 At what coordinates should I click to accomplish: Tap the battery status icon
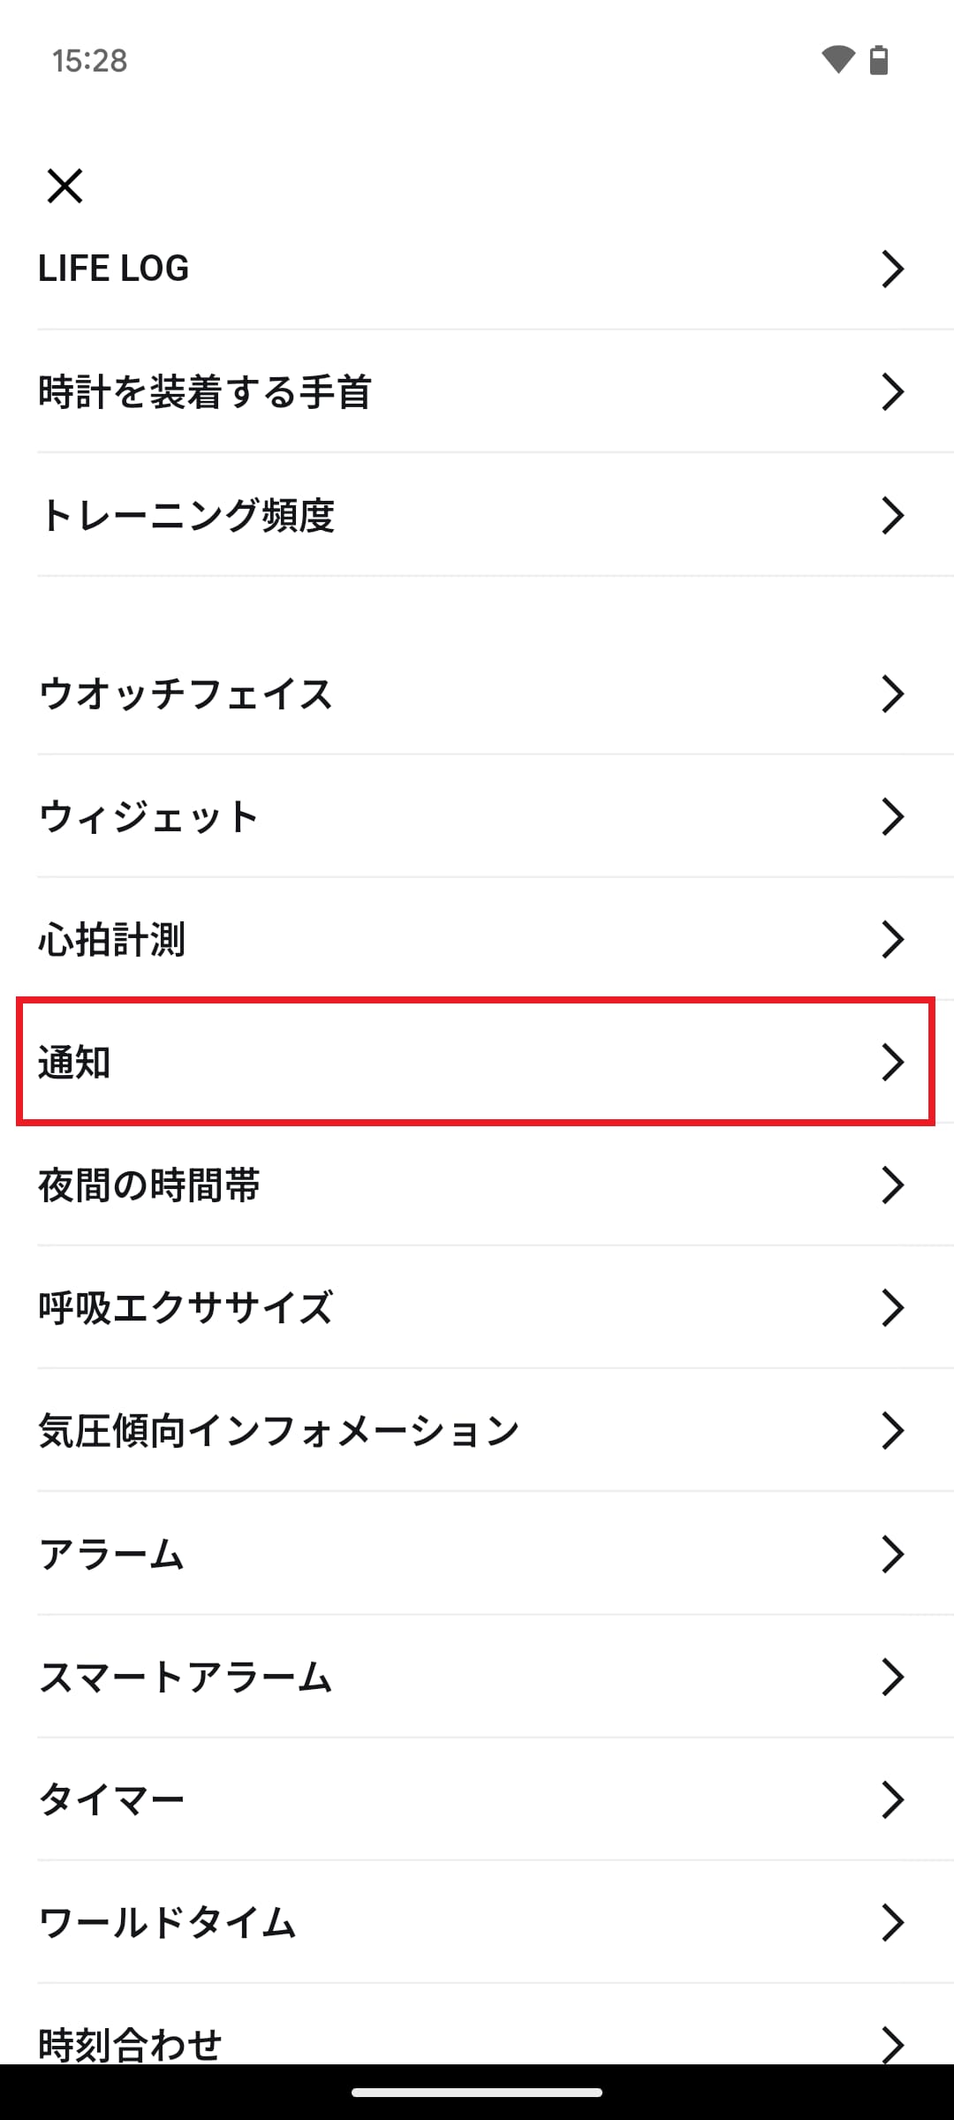coord(879,60)
